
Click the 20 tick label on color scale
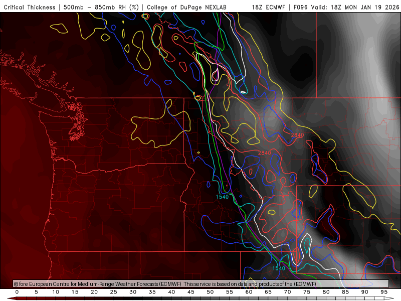pos(94,292)
